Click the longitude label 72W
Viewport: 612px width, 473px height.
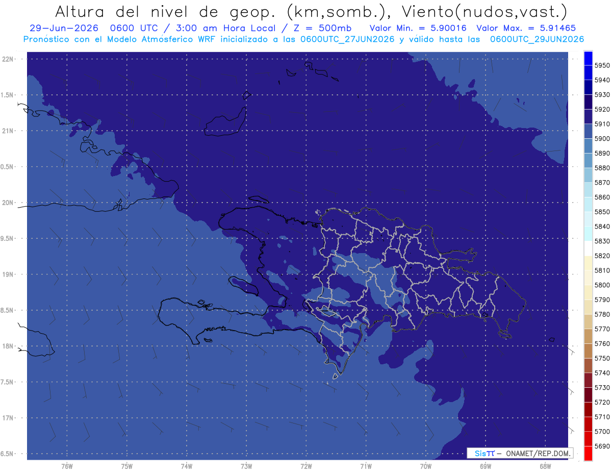[x=307, y=466]
